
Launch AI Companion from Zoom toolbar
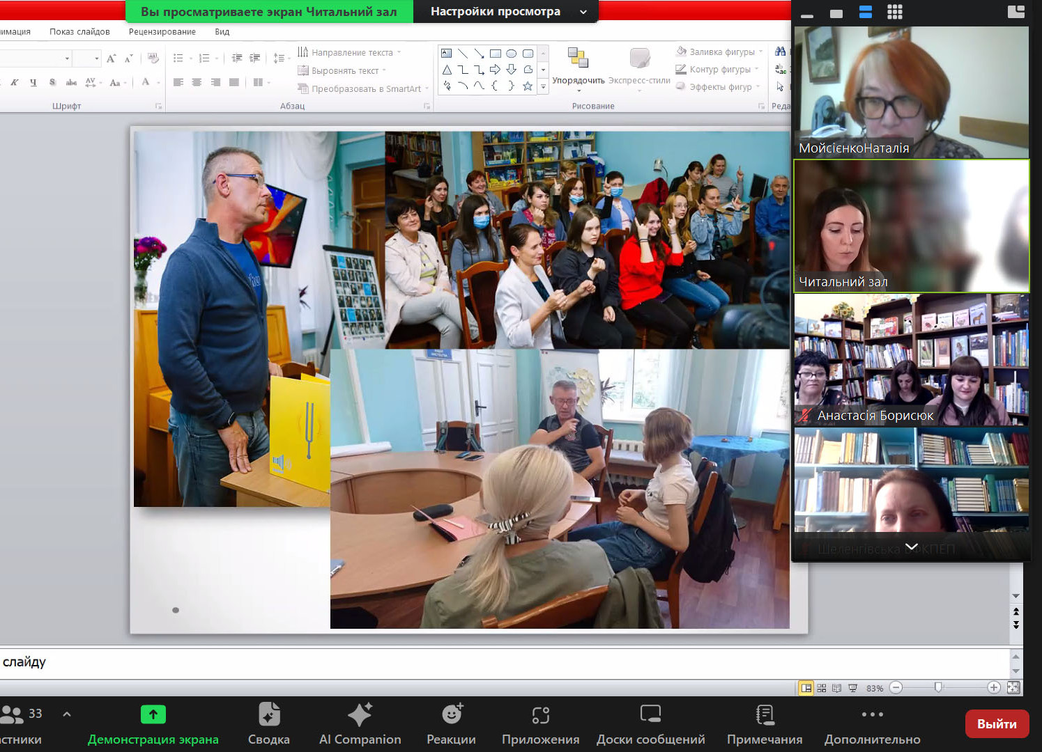click(x=360, y=724)
